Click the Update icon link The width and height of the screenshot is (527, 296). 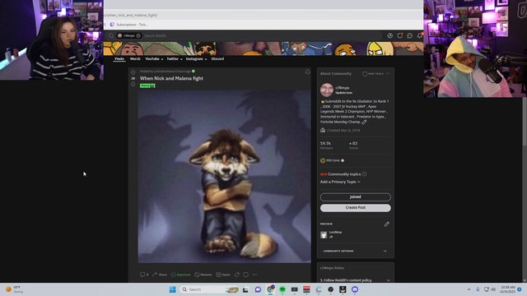[343, 93]
